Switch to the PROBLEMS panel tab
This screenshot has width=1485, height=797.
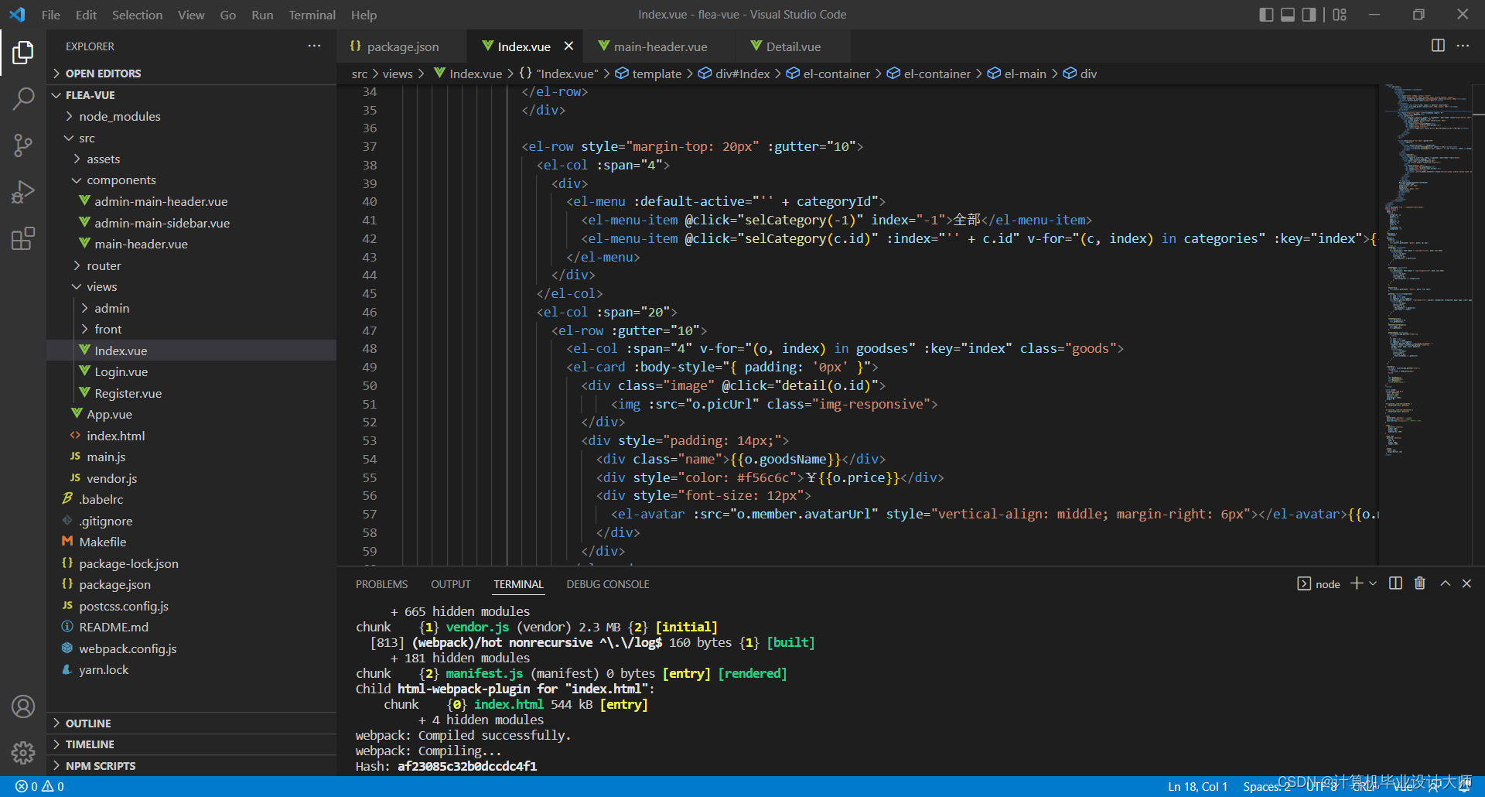tap(381, 584)
